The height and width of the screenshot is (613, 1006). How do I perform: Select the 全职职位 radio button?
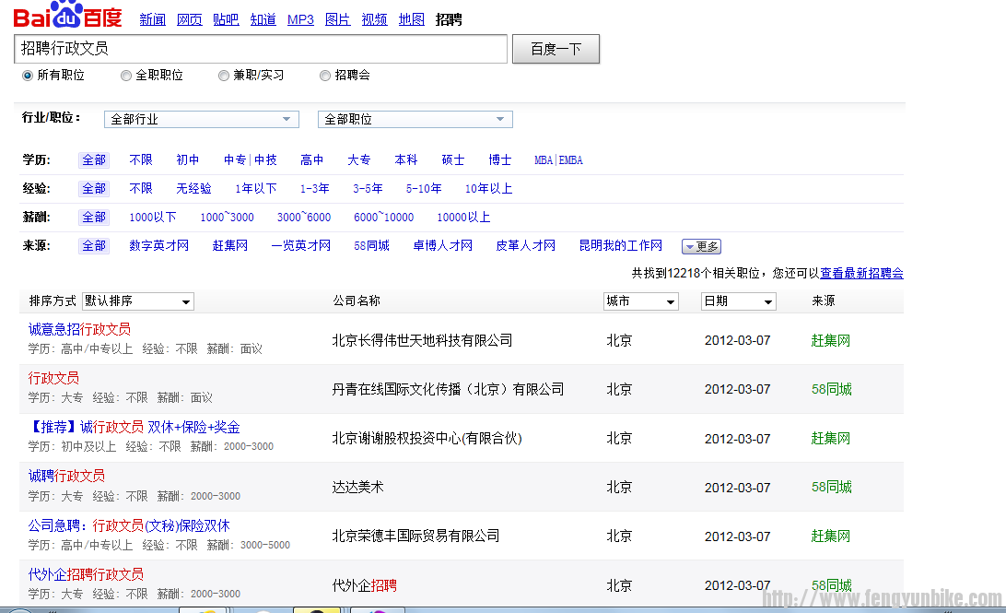pos(125,76)
